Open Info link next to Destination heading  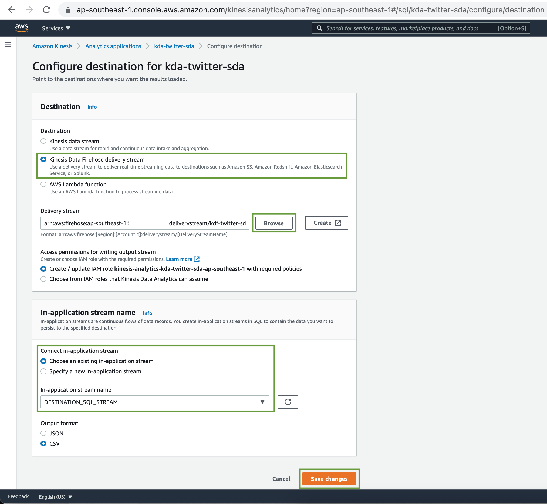coord(92,107)
